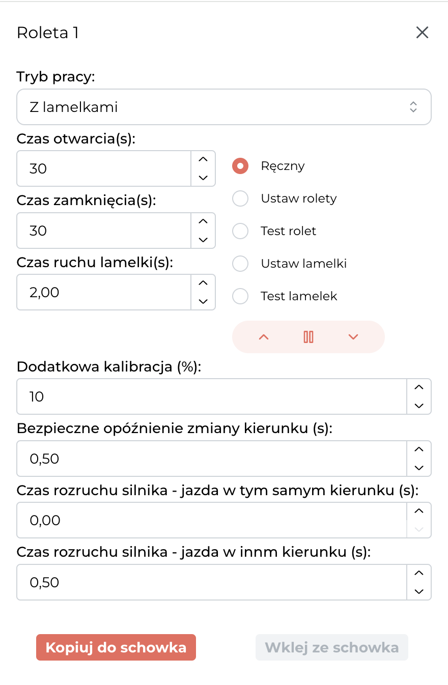Increase Bezpieczne opóźnienie zmiany kierunku value
The height and width of the screenshot is (685, 448).
419,449
